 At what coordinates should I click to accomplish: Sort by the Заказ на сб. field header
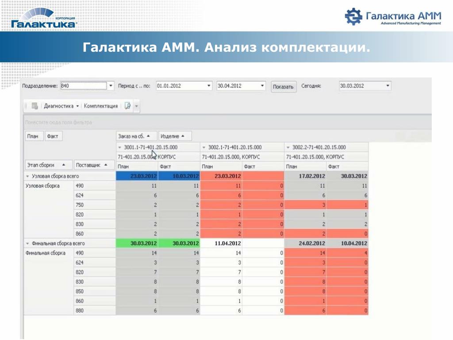click(137, 136)
